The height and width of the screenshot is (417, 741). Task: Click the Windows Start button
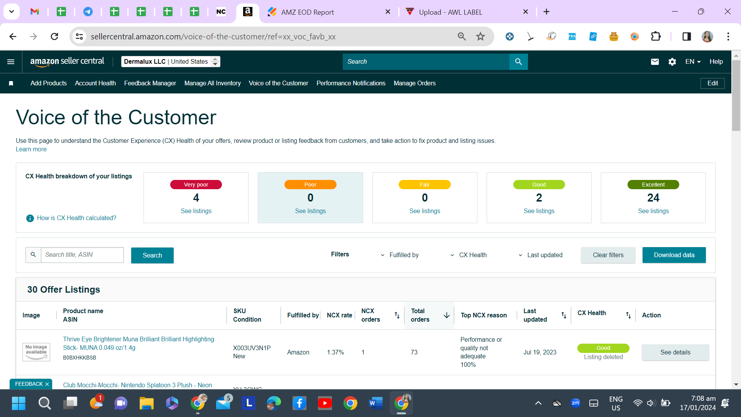pyautogui.click(x=19, y=403)
